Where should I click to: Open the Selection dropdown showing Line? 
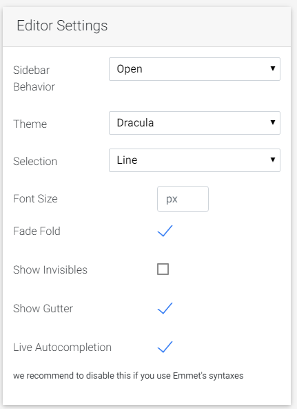[x=194, y=160]
